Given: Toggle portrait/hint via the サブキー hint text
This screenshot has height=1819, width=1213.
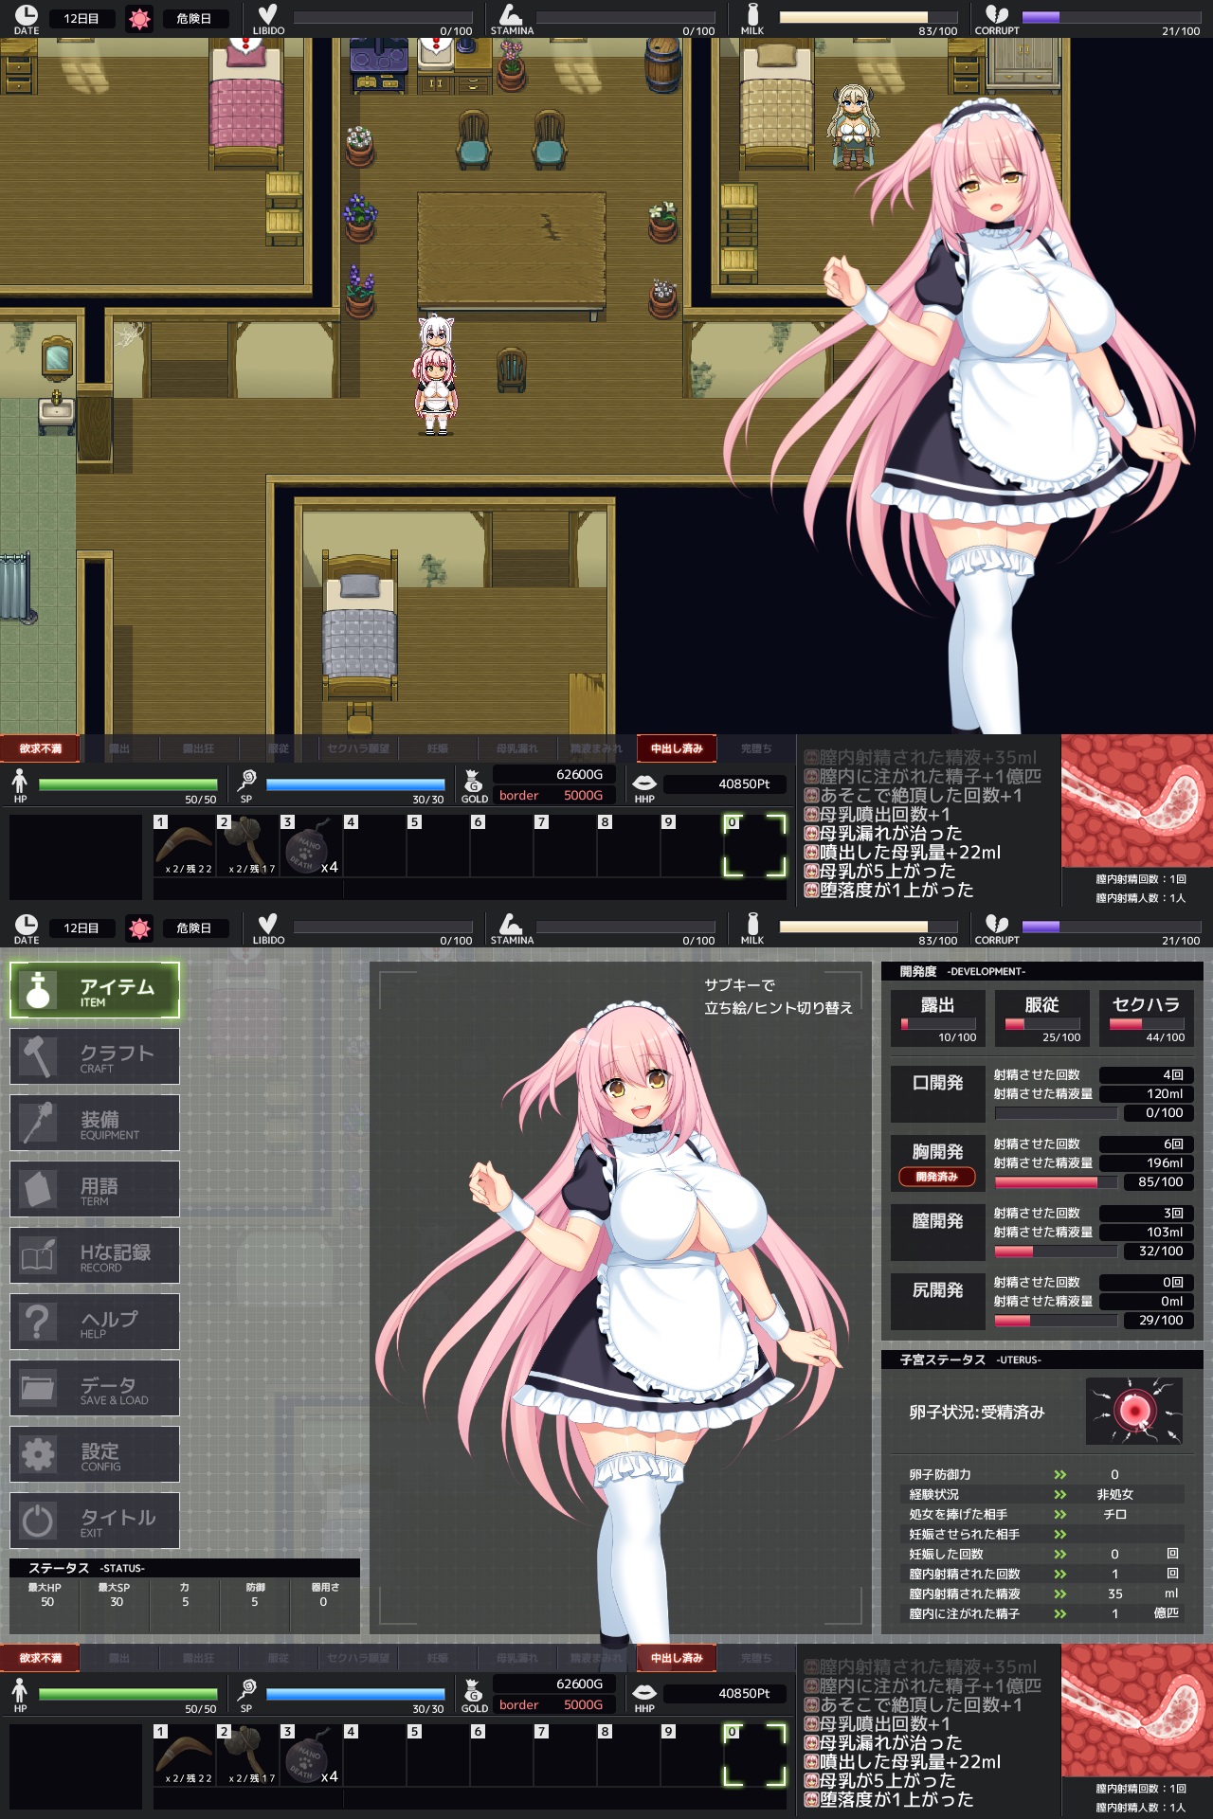Looking at the screenshot, I should (x=777, y=996).
